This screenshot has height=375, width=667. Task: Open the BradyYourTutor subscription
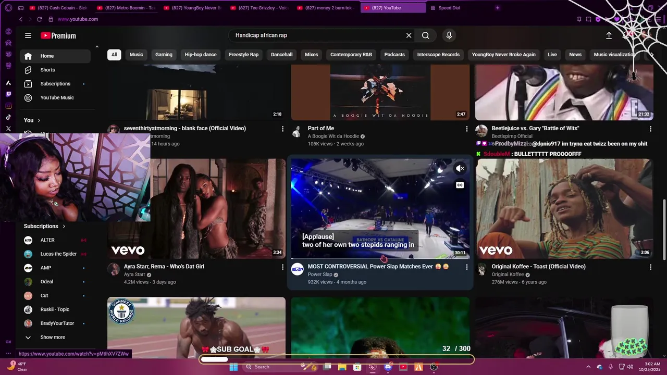point(55,323)
